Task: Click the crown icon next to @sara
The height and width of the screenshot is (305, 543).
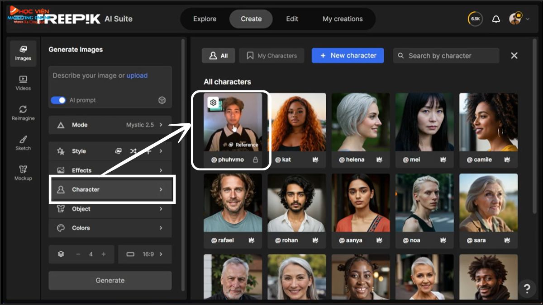Action: 507,240
